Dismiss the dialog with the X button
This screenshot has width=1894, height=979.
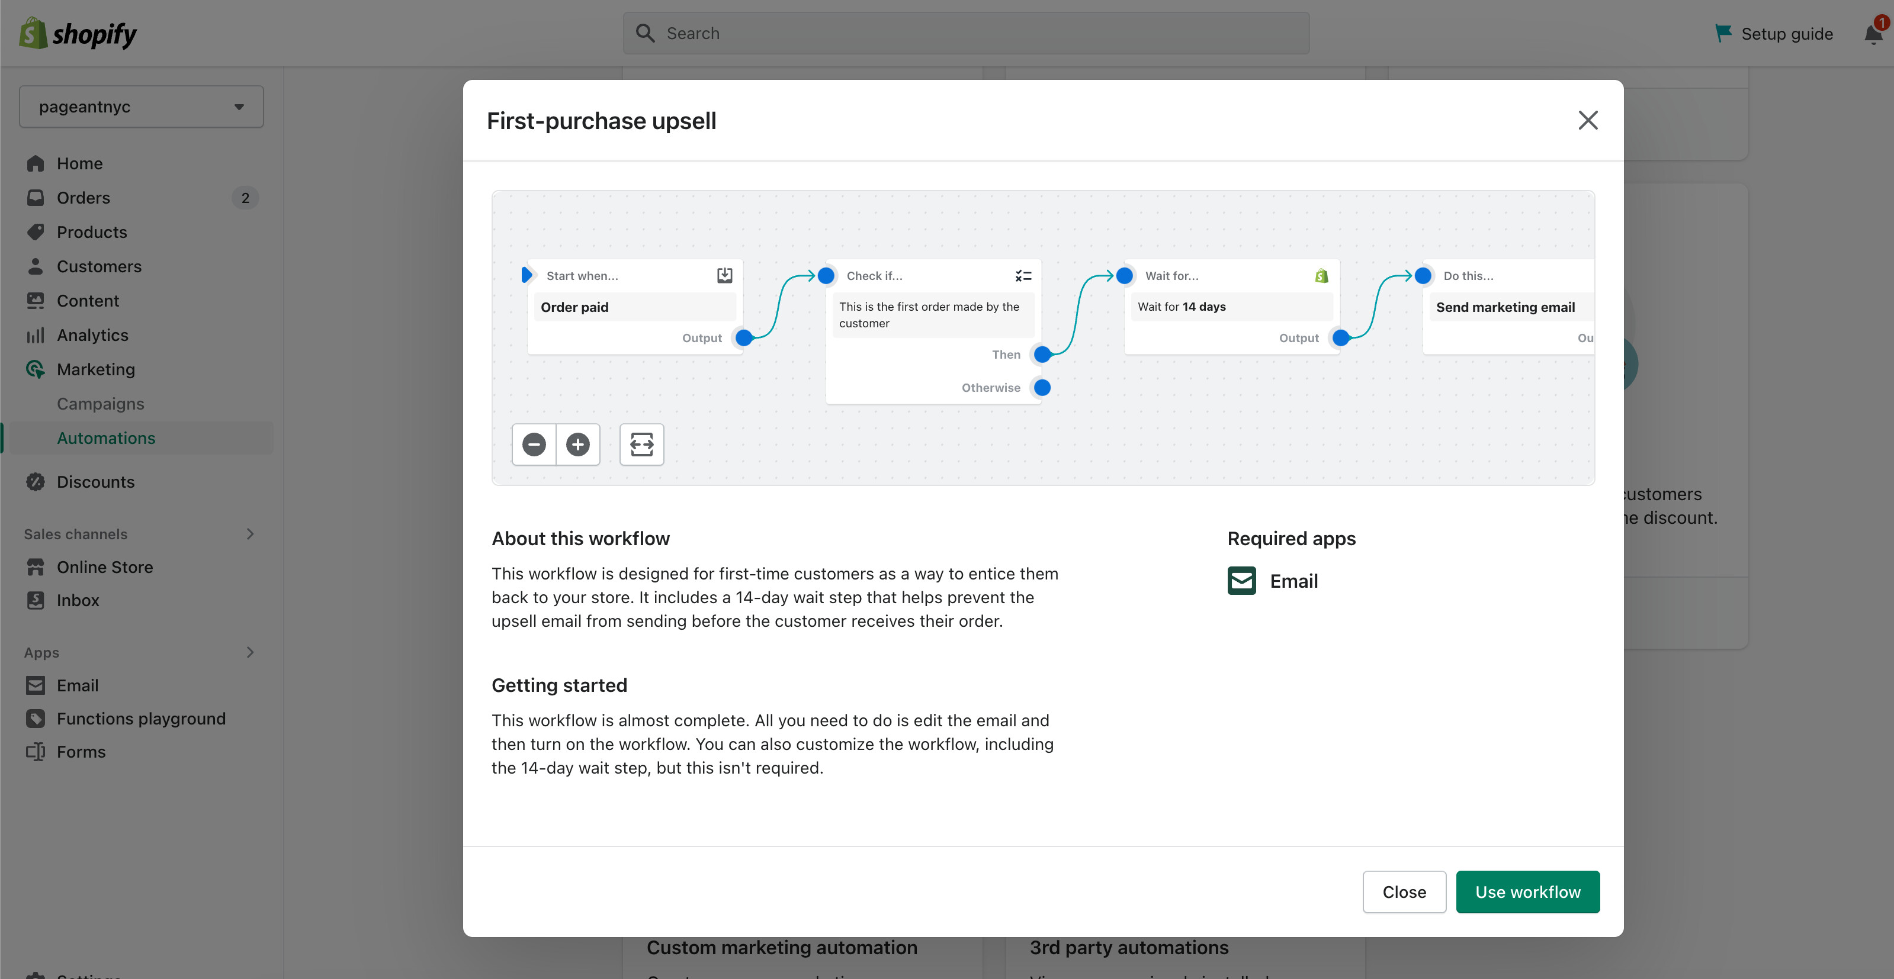pyautogui.click(x=1587, y=121)
